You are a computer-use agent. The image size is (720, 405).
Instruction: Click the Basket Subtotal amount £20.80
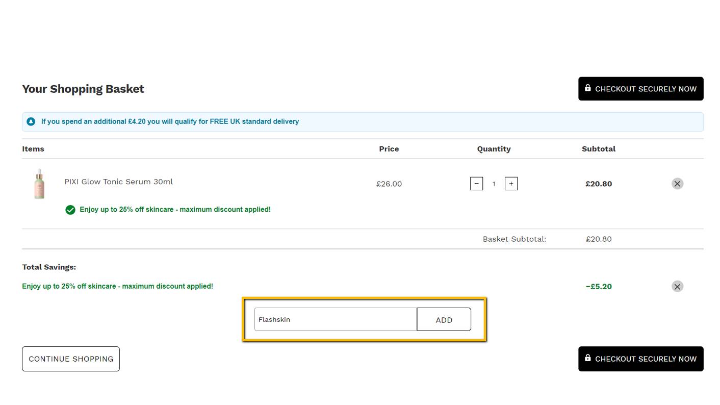pos(598,239)
